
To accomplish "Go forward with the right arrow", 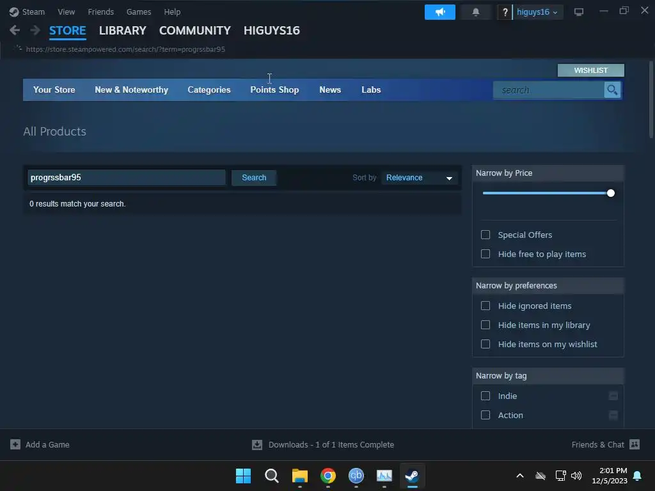I will tap(35, 30).
